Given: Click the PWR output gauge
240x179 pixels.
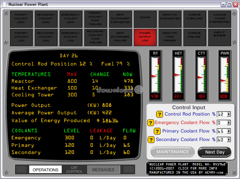Looking at the screenshot, I should (224, 75).
